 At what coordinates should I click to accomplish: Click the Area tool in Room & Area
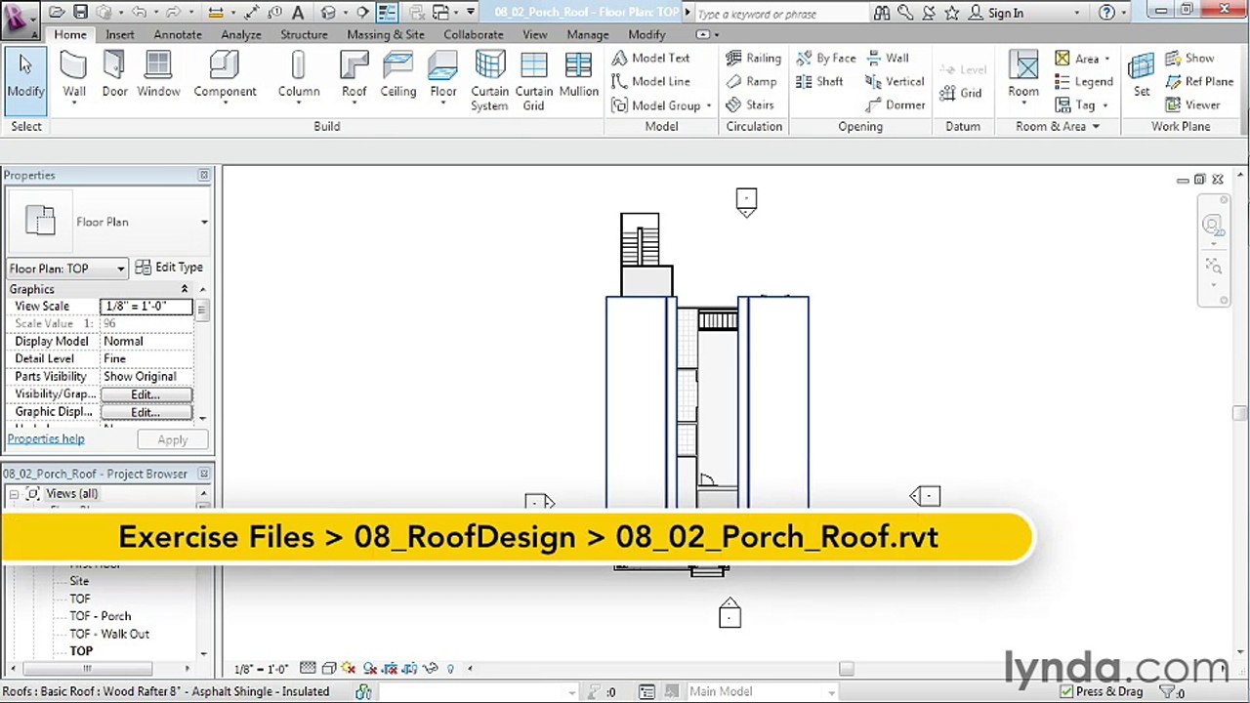tap(1082, 59)
